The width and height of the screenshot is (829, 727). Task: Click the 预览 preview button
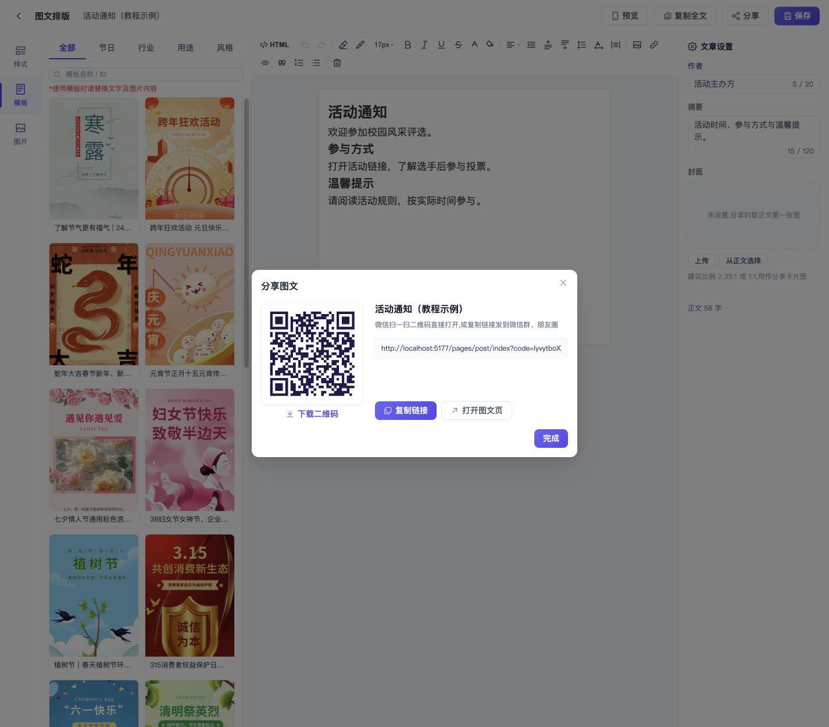point(625,16)
